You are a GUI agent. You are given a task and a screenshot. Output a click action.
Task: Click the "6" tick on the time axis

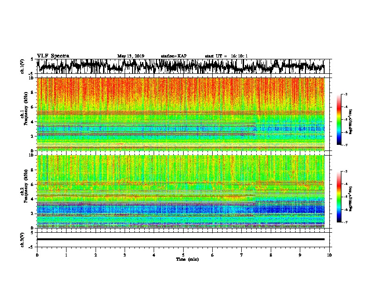point(212,255)
